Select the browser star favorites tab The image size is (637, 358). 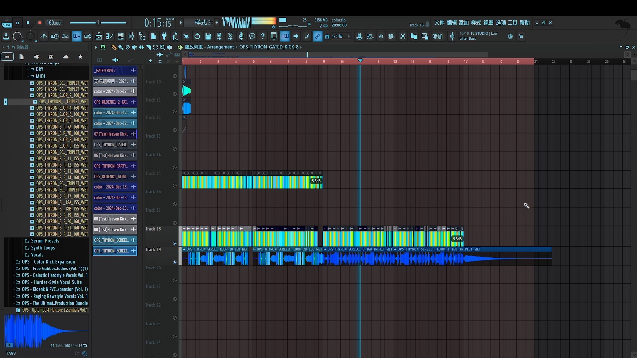tap(80, 57)
